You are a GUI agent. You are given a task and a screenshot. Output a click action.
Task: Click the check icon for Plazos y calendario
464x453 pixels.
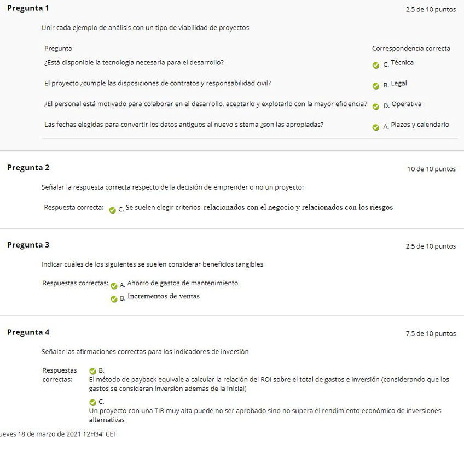375,127
